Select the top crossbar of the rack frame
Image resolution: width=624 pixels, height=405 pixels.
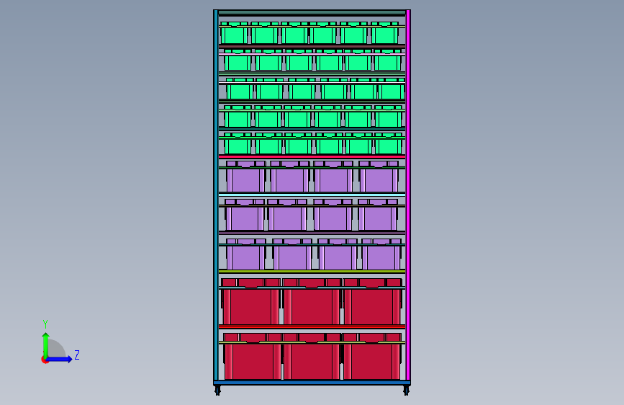click(x=312, y=13)
